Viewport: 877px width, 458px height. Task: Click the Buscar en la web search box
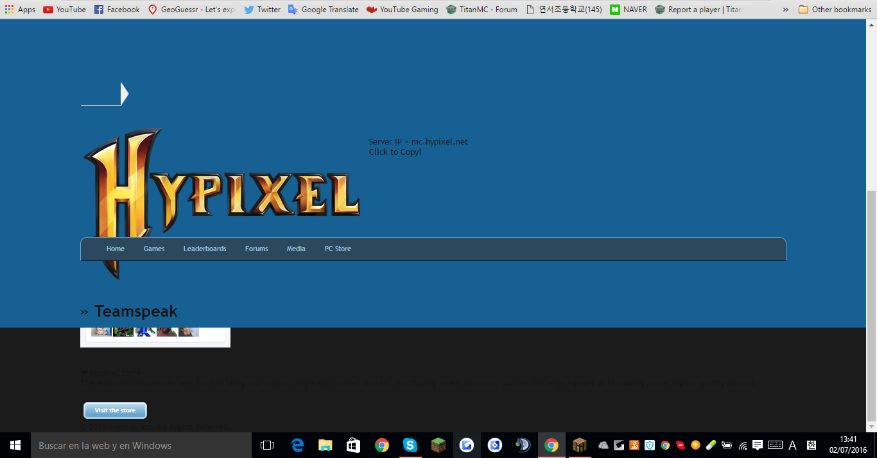point(141,445)
